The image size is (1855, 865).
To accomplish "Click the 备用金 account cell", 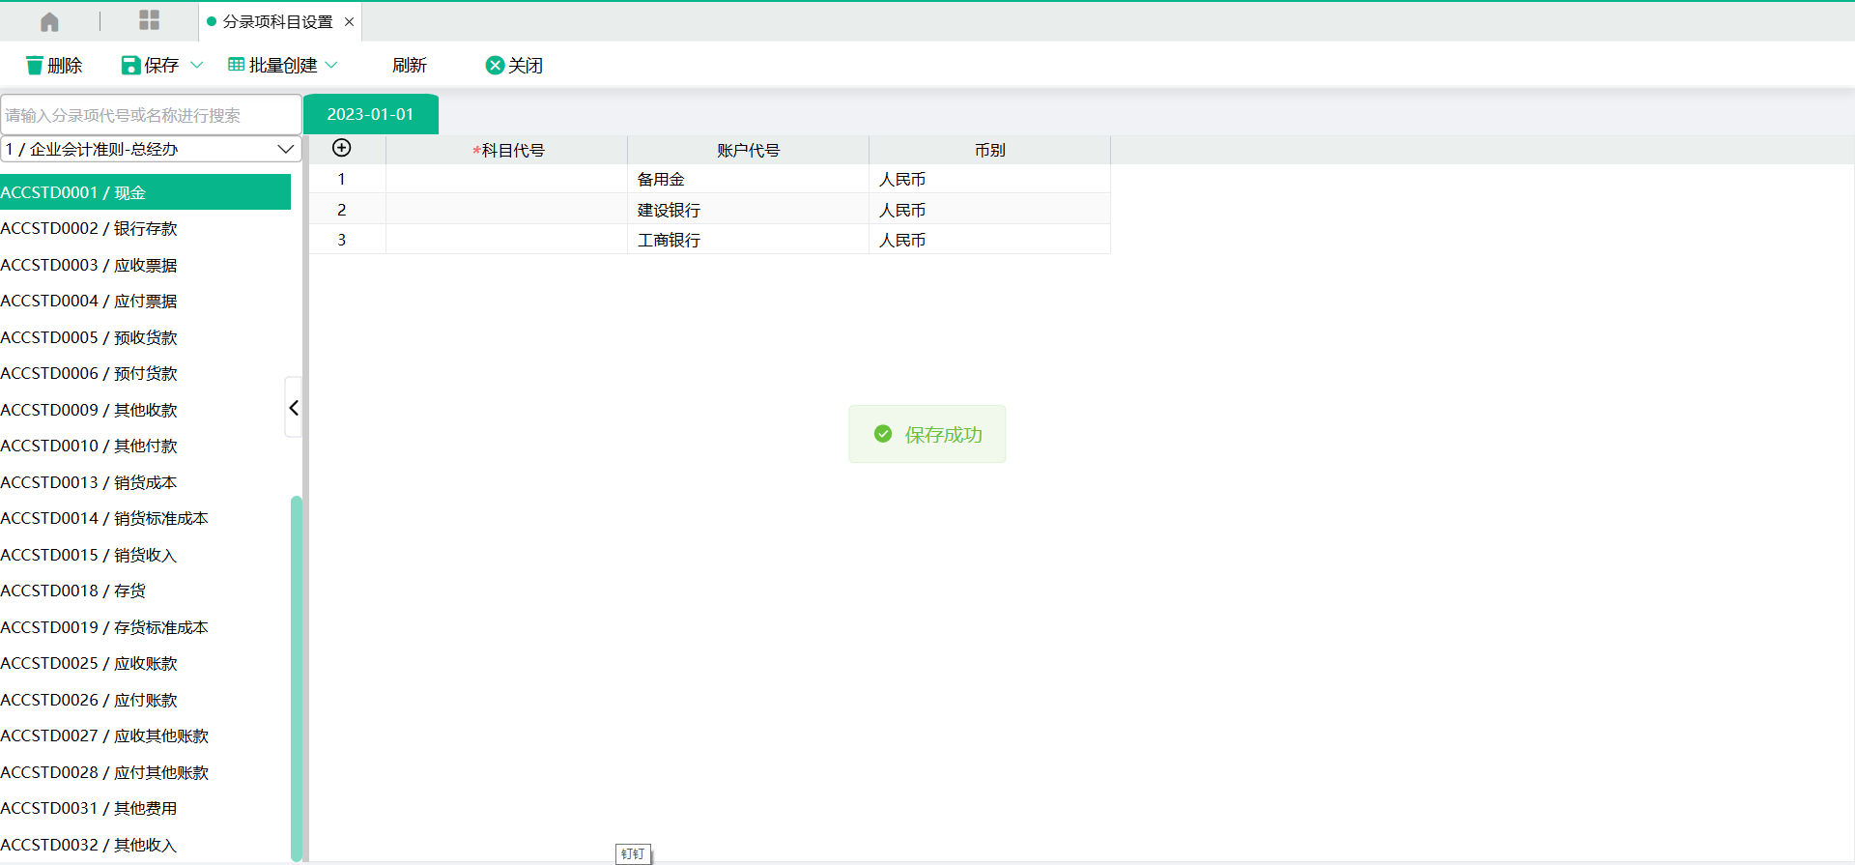I will [749, 179].
